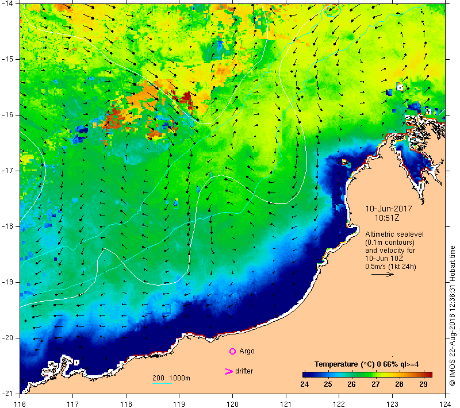Image resolution: width=460 pixels, height=408 pixels.
Task: Click the colorbar label '27'
Action: [x=375, y=384]
